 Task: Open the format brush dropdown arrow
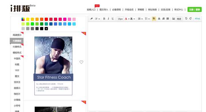[x=99, y=19]
